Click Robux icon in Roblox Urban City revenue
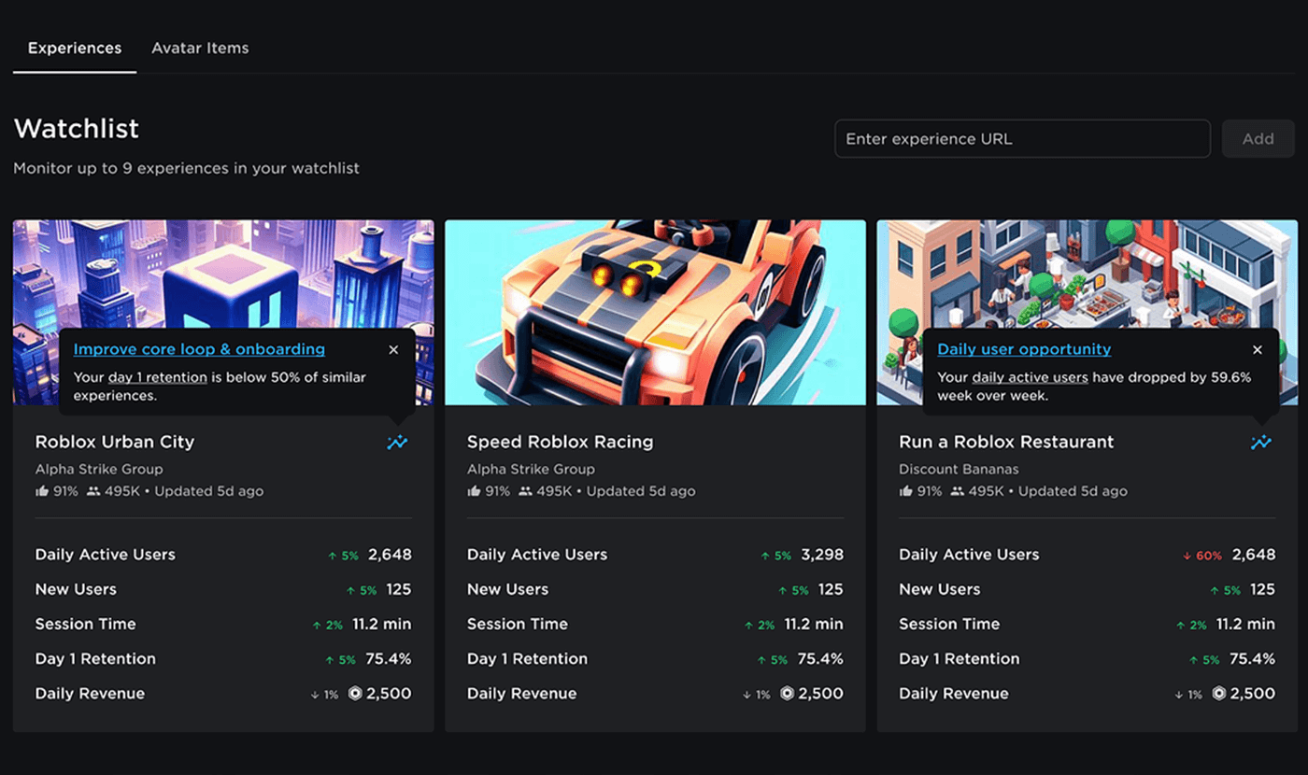This screenshot has width=1308, height=775. 355,694
